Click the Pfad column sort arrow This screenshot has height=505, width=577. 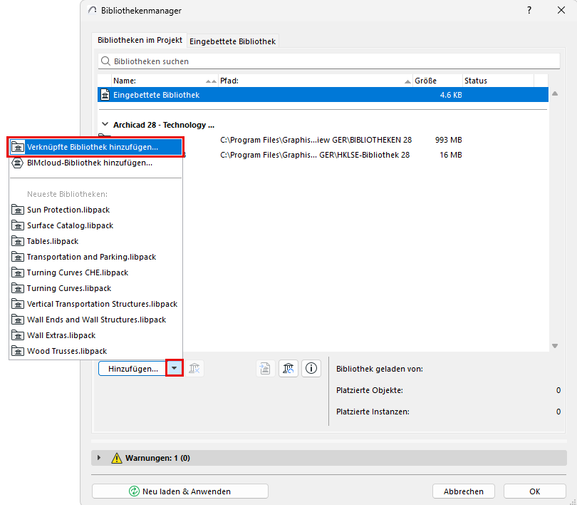pyautogui.click(x=407, y=81)
